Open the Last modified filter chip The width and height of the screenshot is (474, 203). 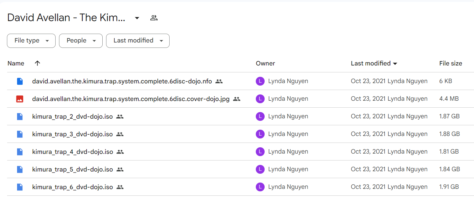point(138,41)
